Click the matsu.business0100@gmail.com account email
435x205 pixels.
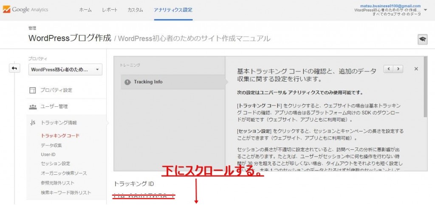coord(390,6)
